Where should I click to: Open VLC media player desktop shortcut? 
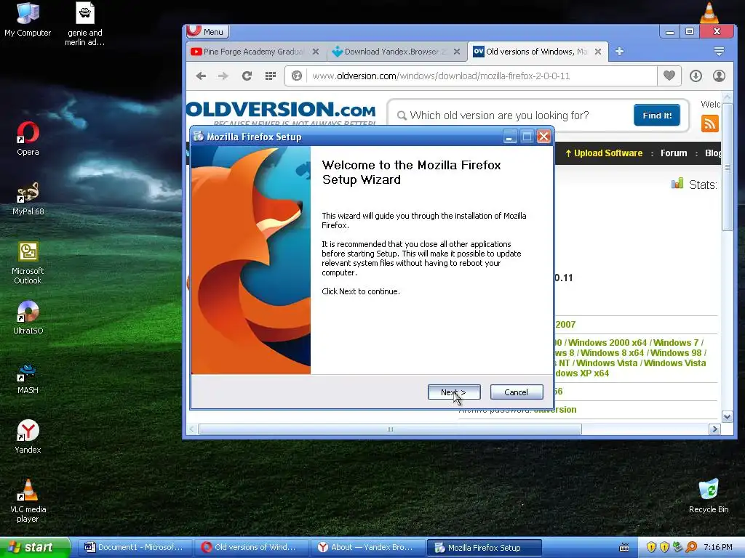(28, 501)
